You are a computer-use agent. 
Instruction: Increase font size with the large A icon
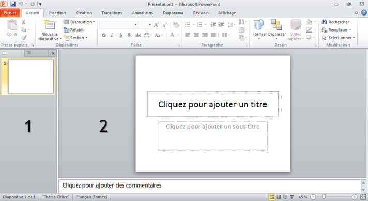[156, 25]
